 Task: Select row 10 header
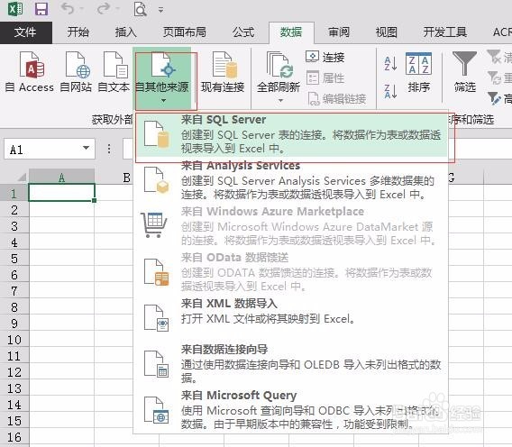(x=14, y=340)
